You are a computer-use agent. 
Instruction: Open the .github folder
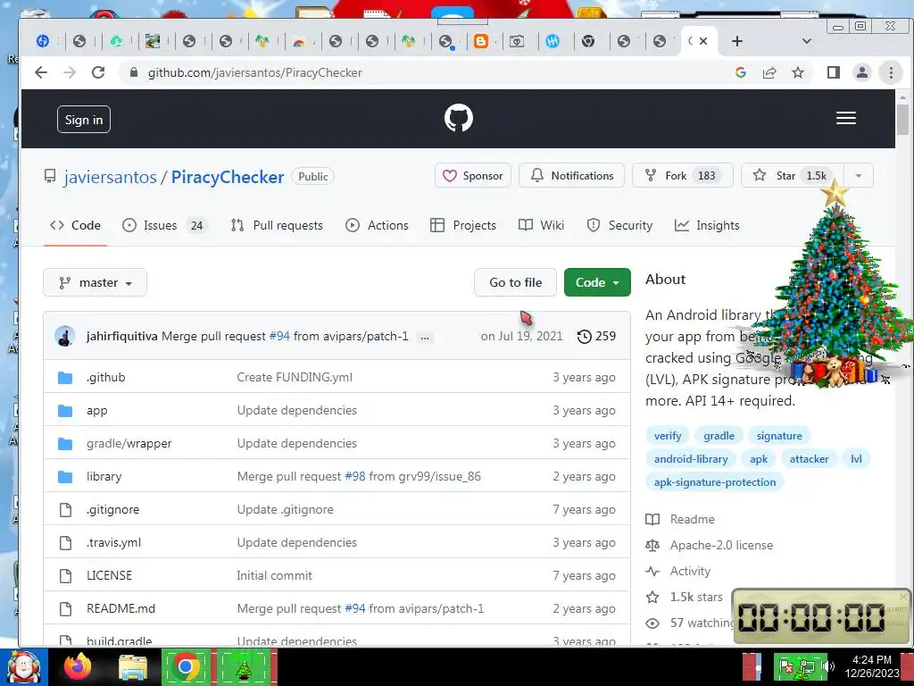coord(105,378)
